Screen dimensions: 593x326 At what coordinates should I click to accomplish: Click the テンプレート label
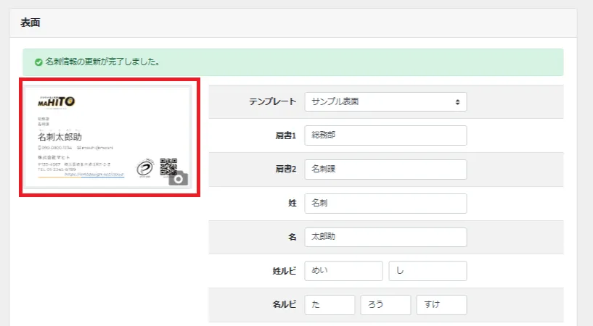click(272, 101)
